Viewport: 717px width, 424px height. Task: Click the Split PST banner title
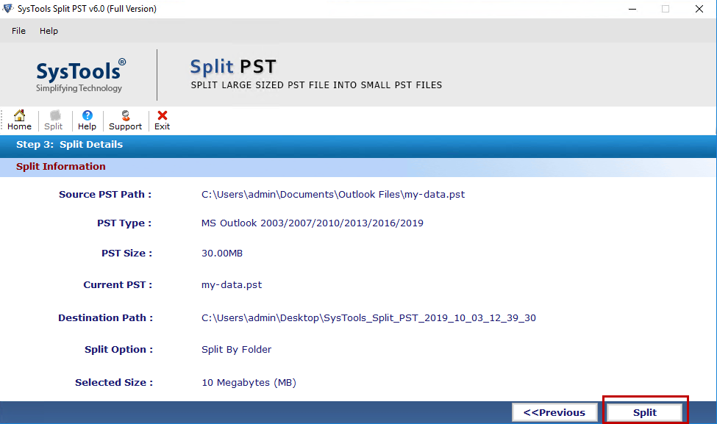(x=233, y=67)
